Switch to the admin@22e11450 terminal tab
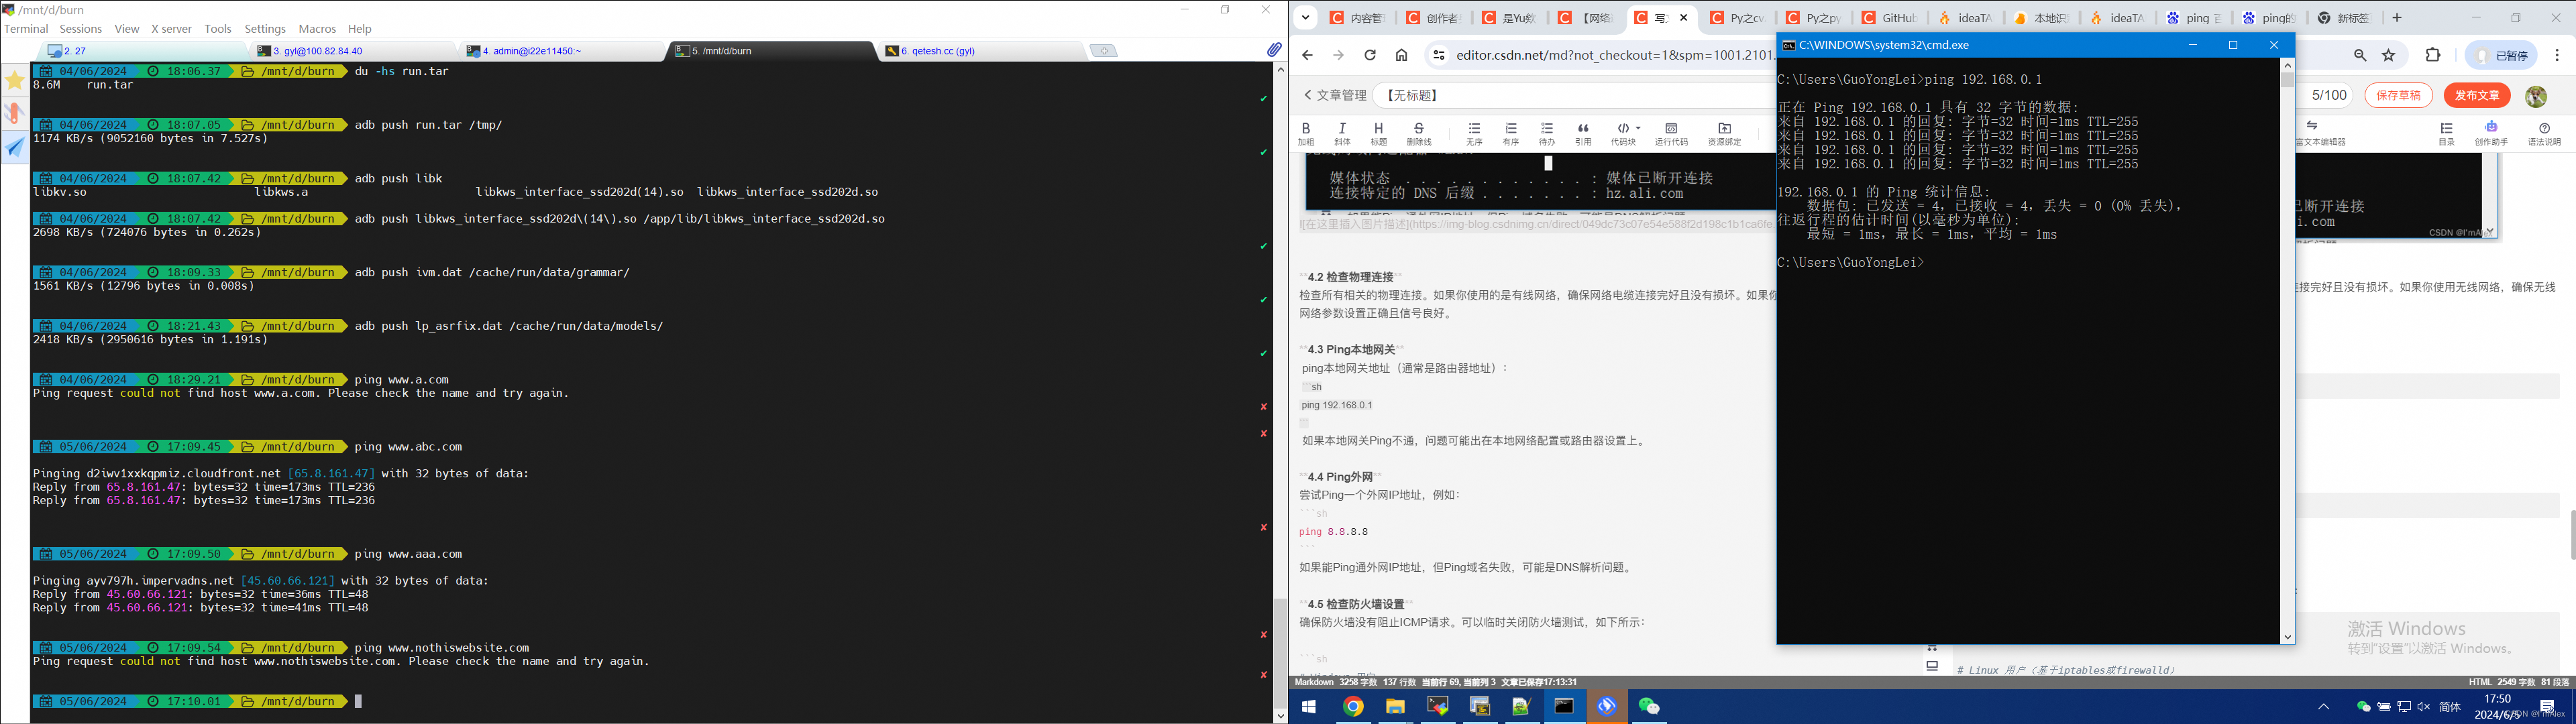Viewport: 2576px width, 724px height. tap(530, 51)
